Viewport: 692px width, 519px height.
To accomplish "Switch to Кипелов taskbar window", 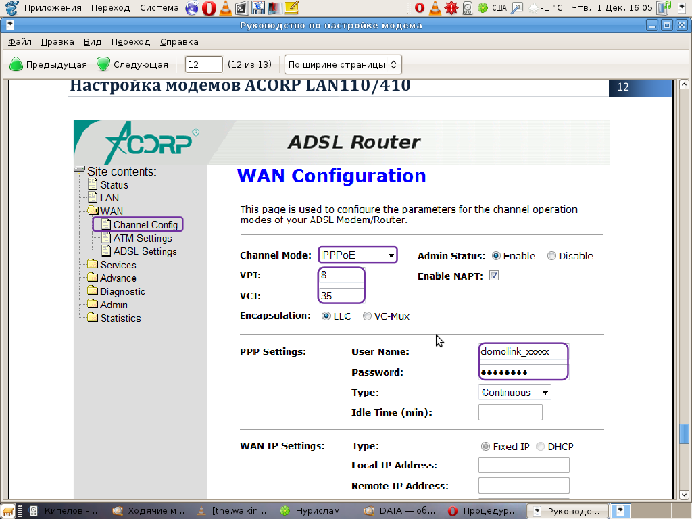I will point(65,511).
